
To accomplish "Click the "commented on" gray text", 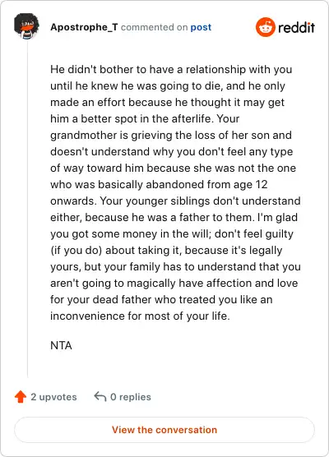I will point(154,27).
